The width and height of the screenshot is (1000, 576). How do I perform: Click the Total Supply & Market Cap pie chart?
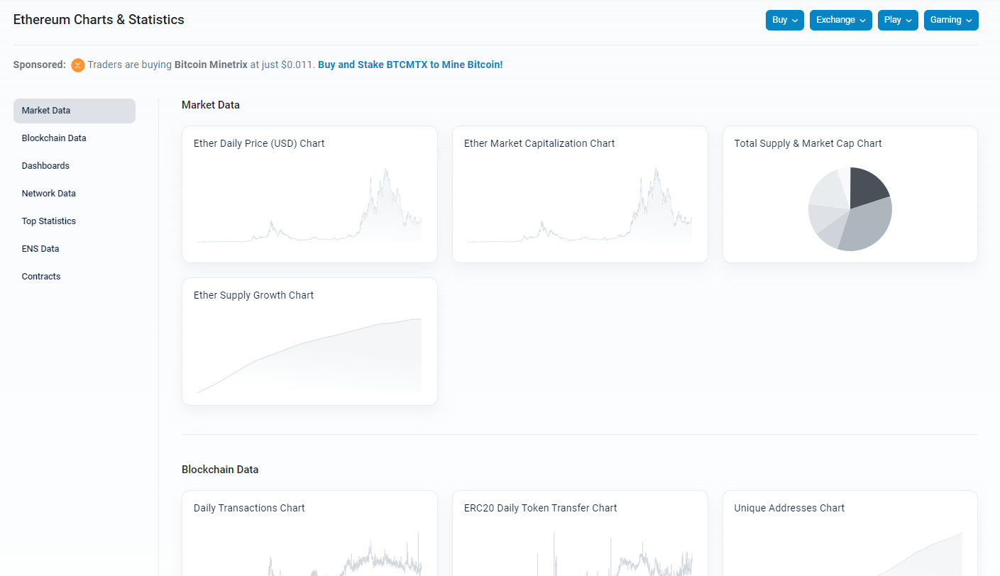850,209
